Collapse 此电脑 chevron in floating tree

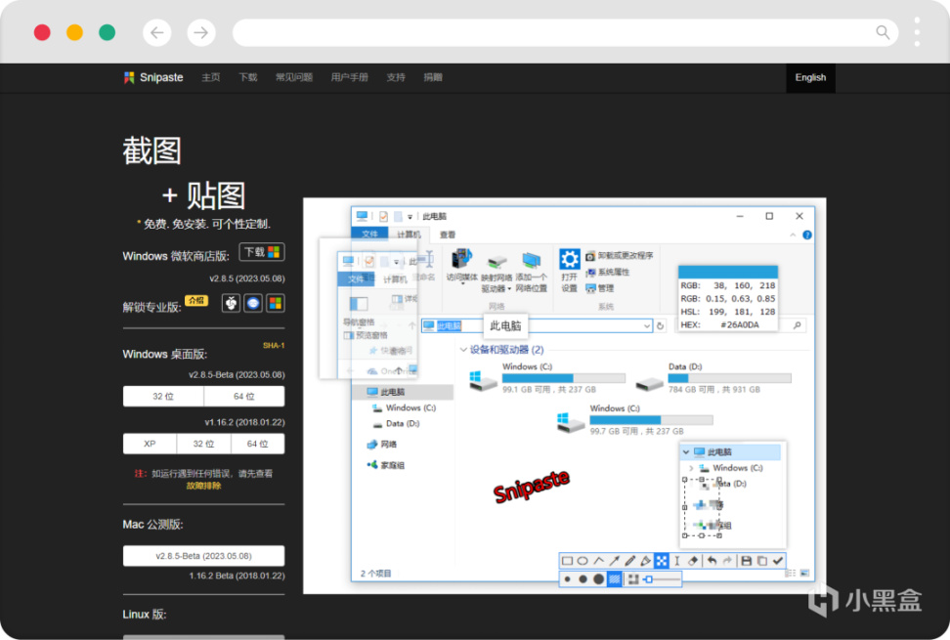[686, 452]
